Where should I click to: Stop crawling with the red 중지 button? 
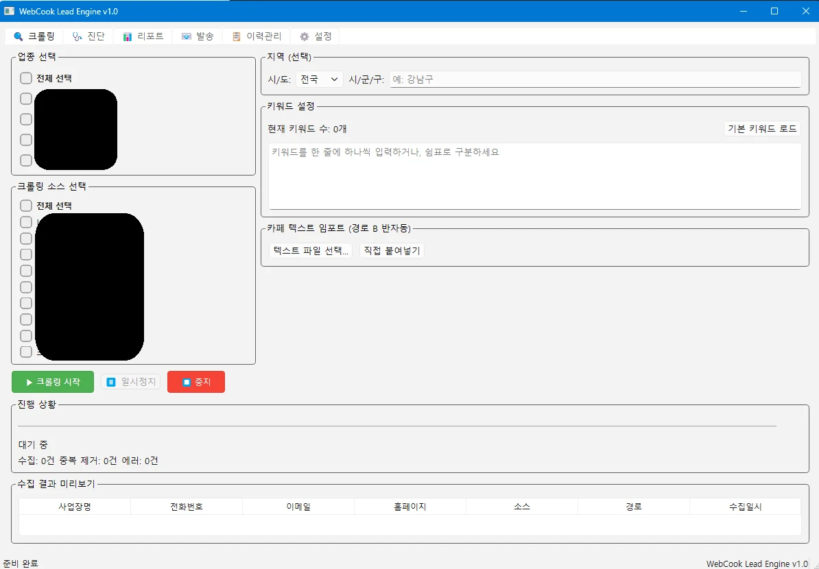click(196, 382)
